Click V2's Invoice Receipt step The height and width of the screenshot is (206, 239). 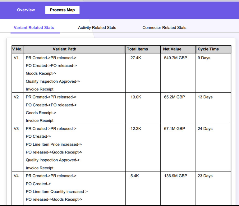point(40,121)
